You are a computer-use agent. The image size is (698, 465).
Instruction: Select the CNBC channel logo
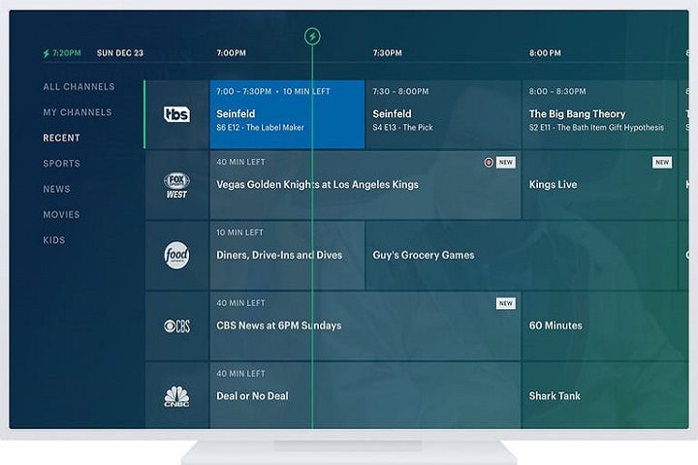click(176, 396)
